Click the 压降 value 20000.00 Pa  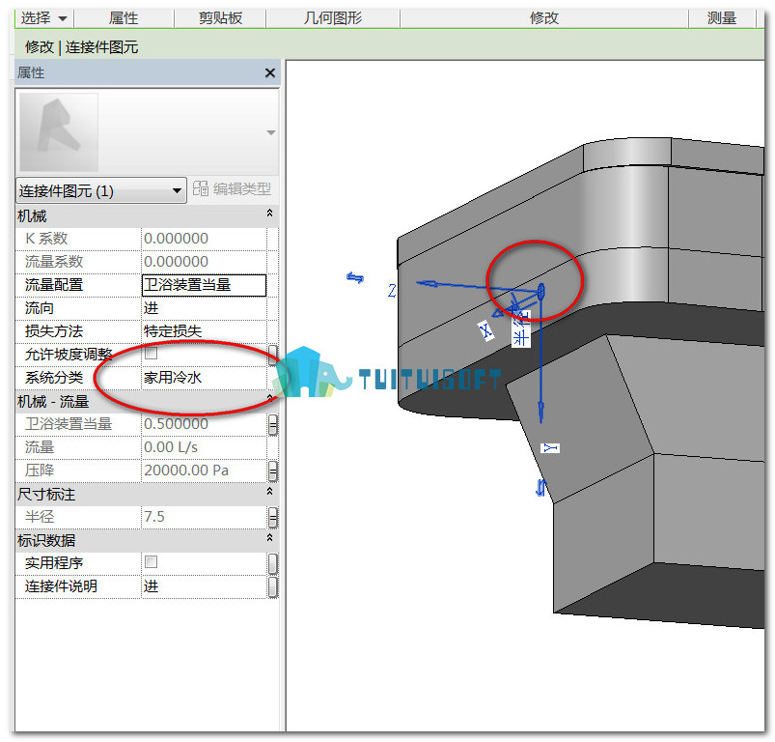(x=205, y=471)
